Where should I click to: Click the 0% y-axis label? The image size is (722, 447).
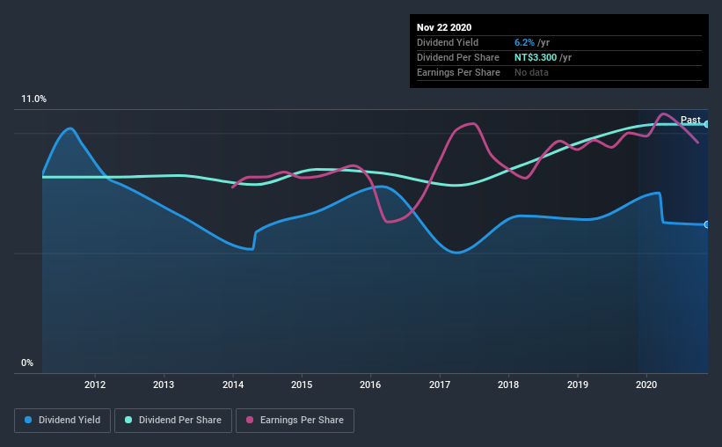pos(27,363)
